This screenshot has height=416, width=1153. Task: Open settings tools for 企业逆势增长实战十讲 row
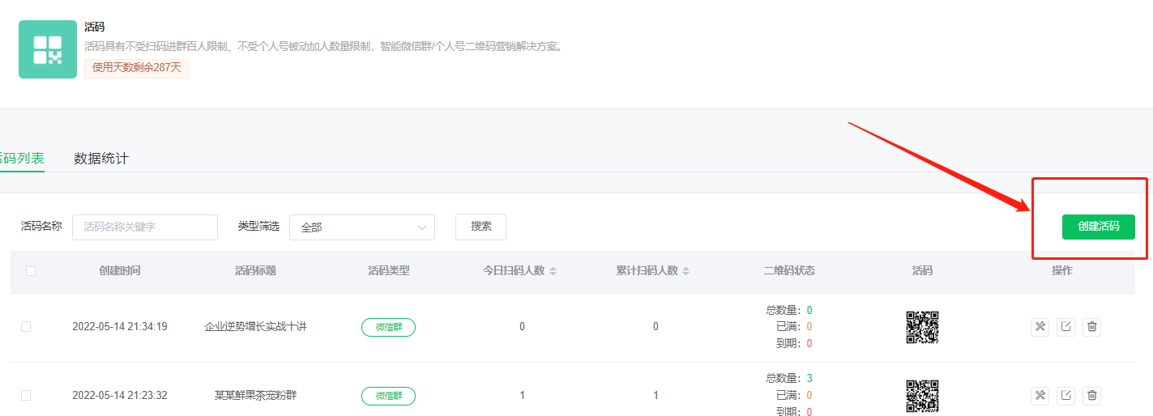(1040, 327)
